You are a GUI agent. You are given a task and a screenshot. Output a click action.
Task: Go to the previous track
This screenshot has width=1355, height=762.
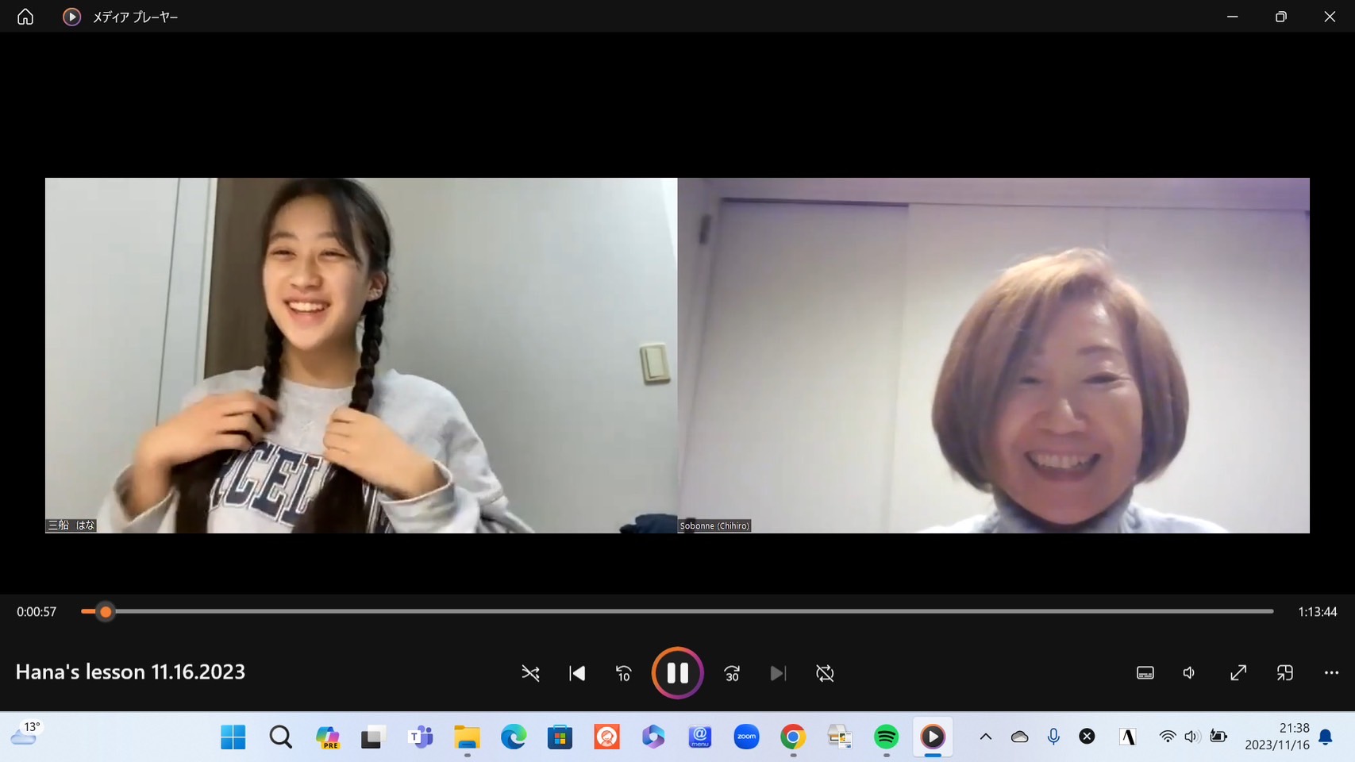[577, 673]
